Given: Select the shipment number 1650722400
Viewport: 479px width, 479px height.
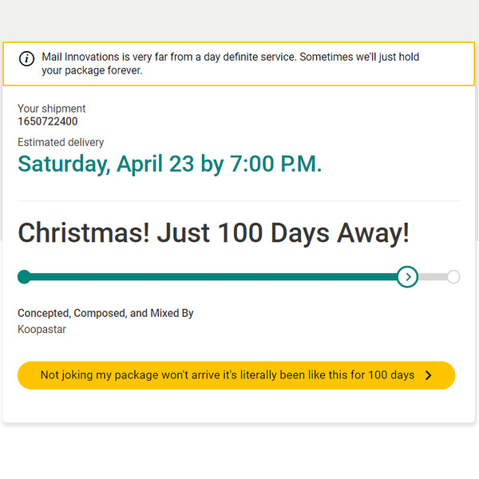Looking at the screenshot, I should click(48, 122).
